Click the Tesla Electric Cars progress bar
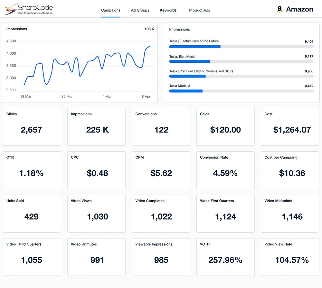The height and width of the screenshot is (288, 322). tap(241, 47)
